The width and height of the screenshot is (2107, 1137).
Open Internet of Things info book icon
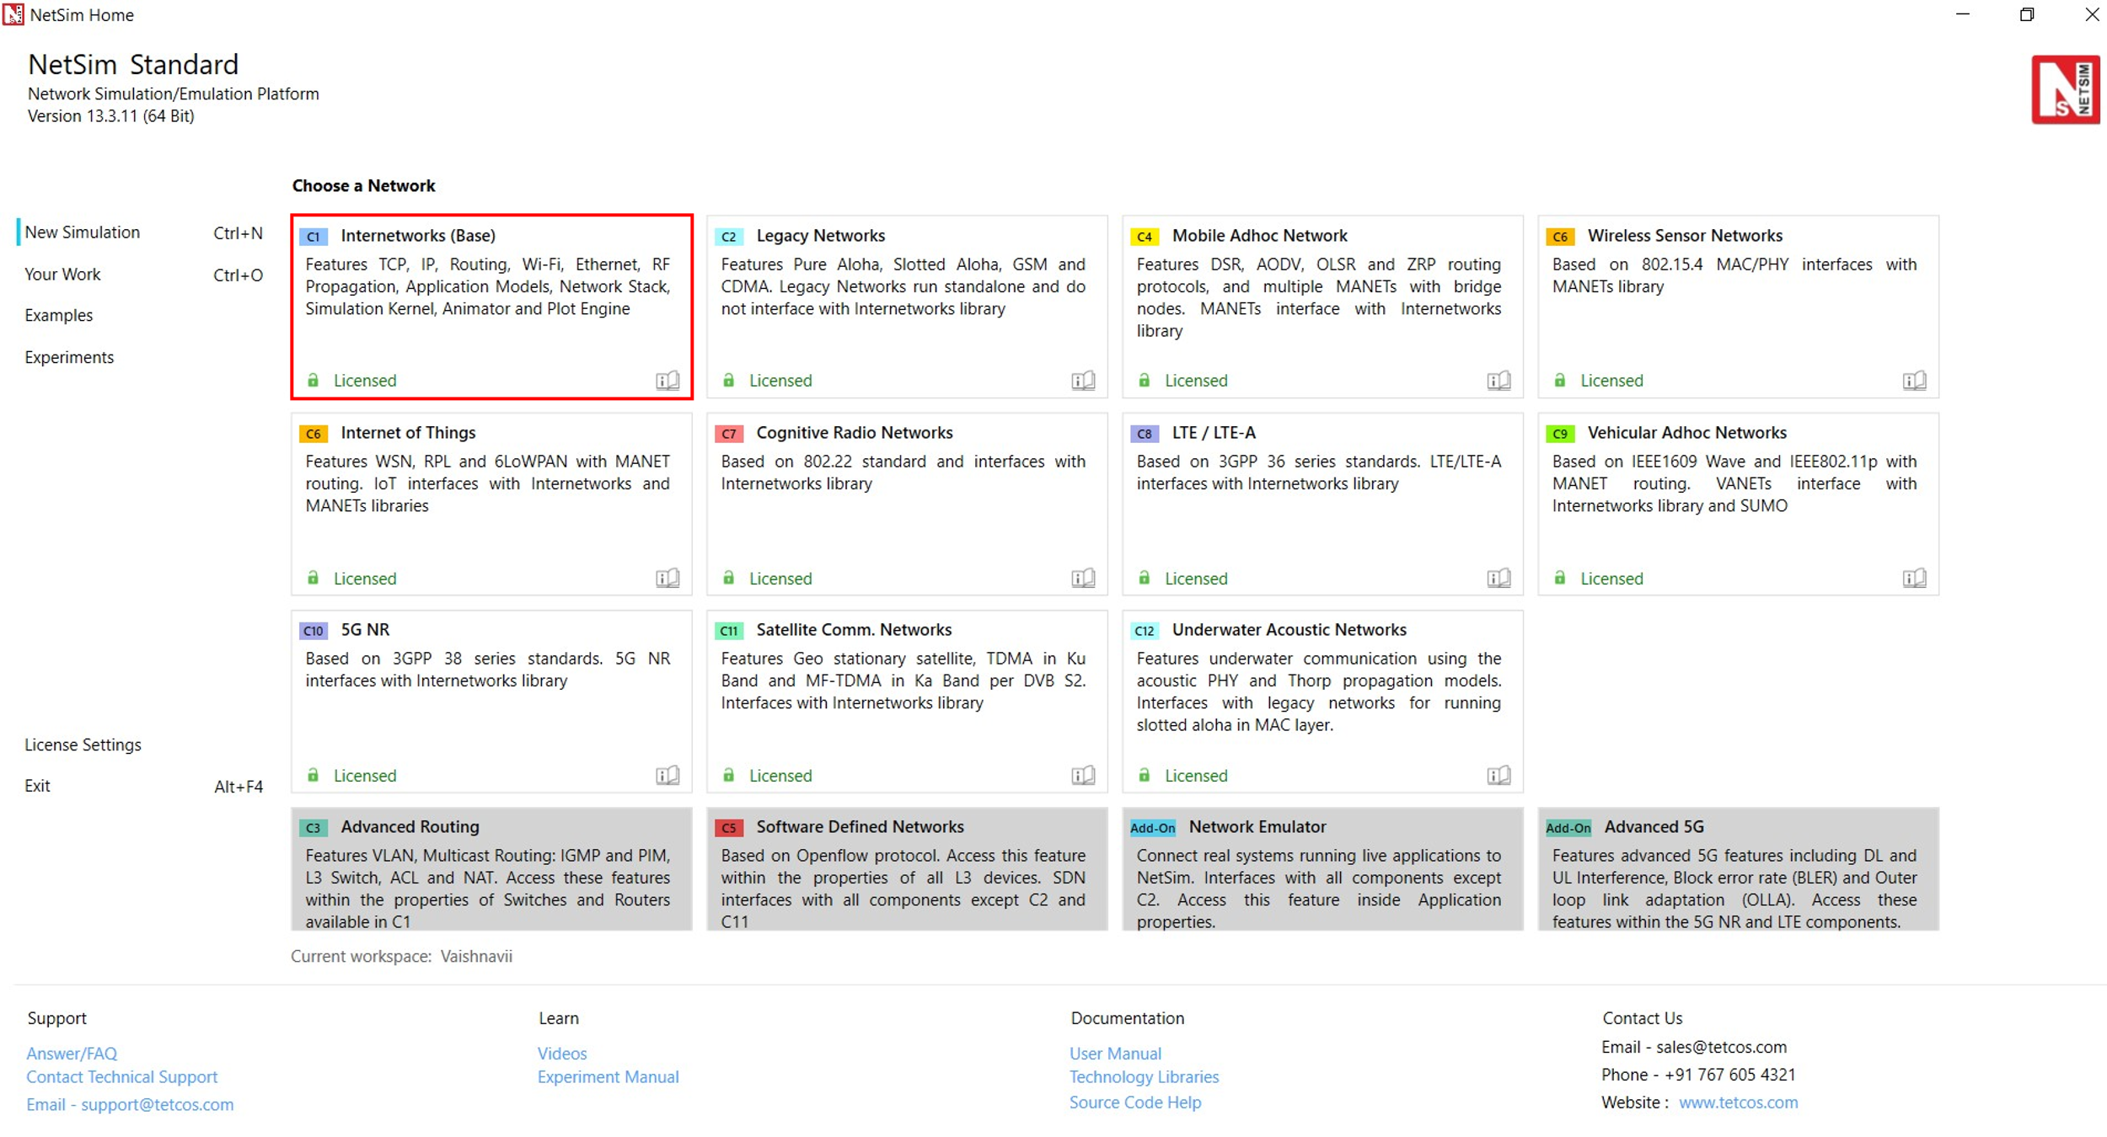coord(667,579)
